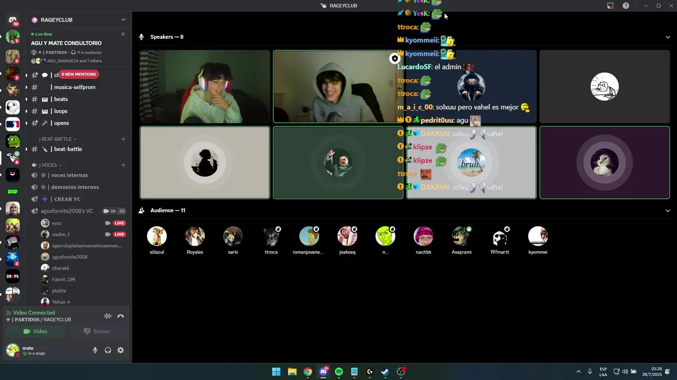Dismiss the Live Now stage banner
The image size is (677, 380).
[x=123, y=34]
